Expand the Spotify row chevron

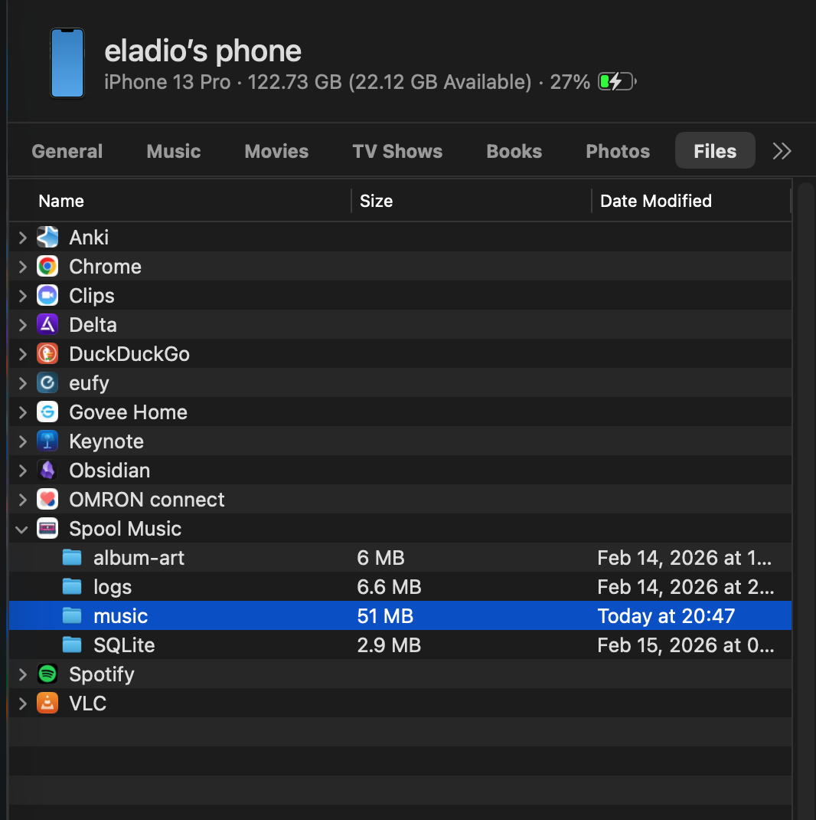(22, 674)
